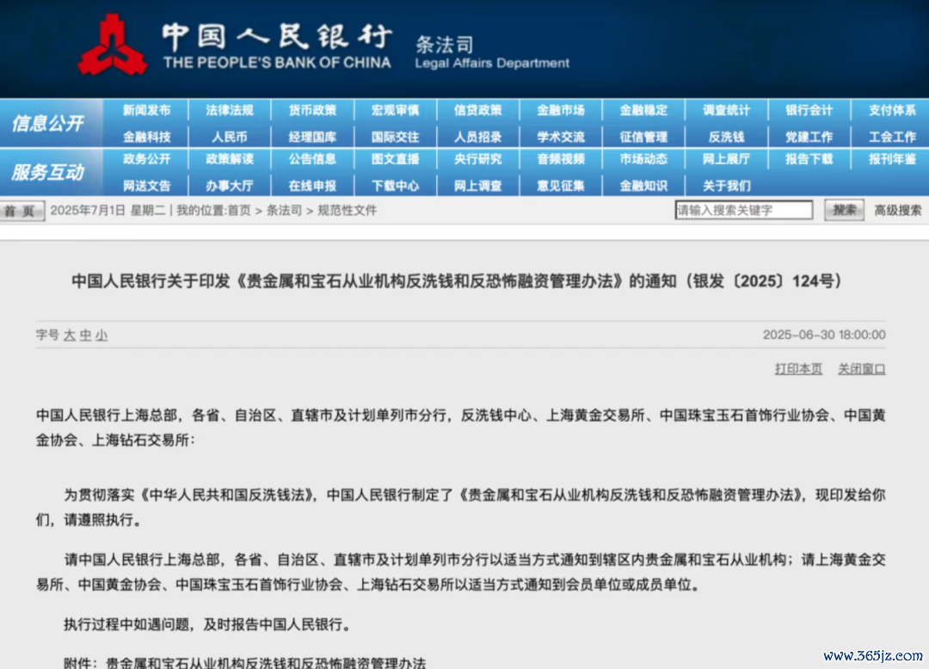Open 意见征集 menu item
This screenshot has width=929, height=669.
click(561, 186)
